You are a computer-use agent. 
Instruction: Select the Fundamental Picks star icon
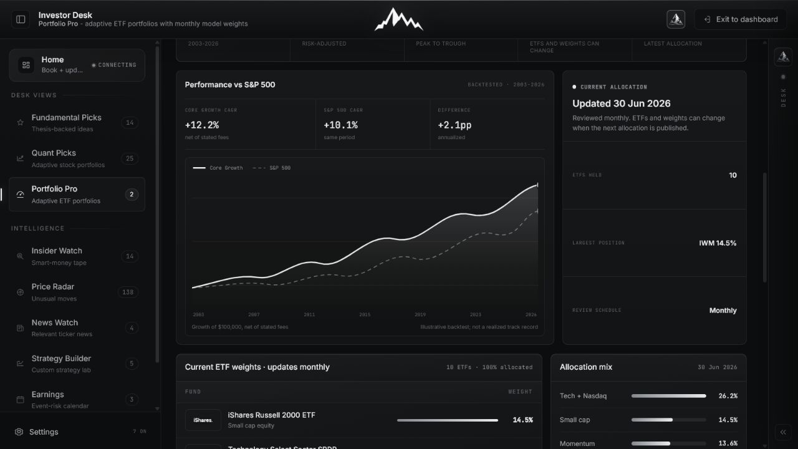pos(20,123)
